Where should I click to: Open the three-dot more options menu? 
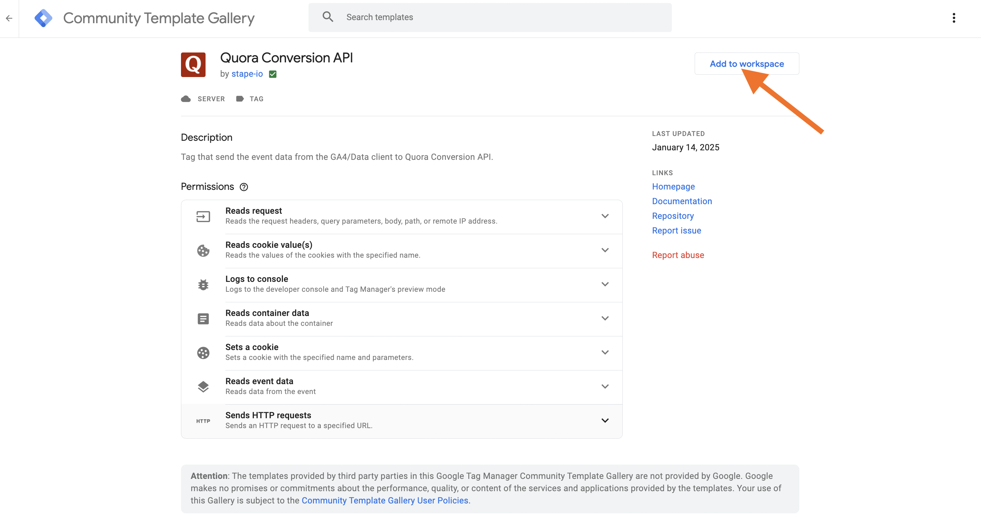pyautogui.click(x=954, y=18)
